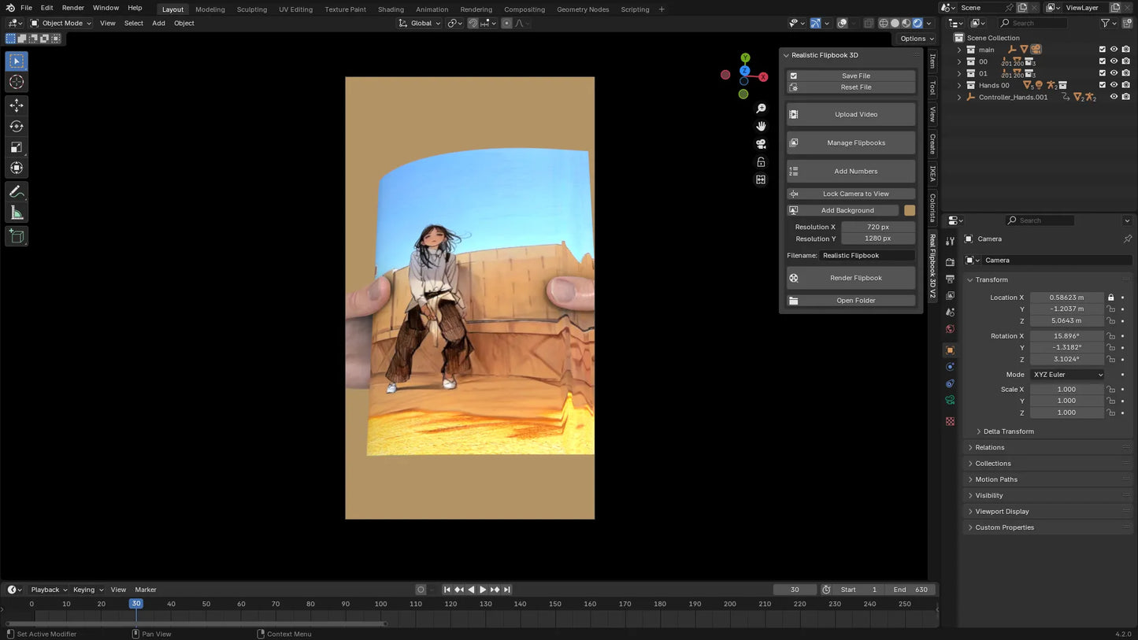Expand the Motion Paths panel

(x=995, y=479)
